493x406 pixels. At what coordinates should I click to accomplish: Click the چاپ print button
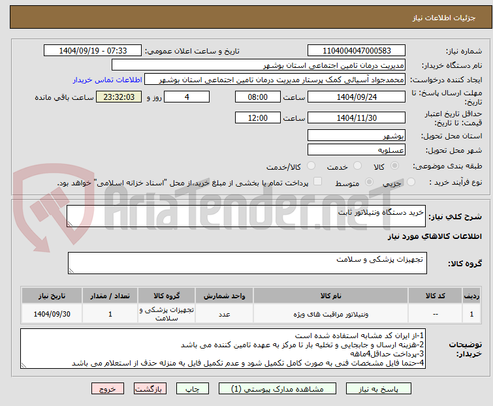(x=193, y=389)
